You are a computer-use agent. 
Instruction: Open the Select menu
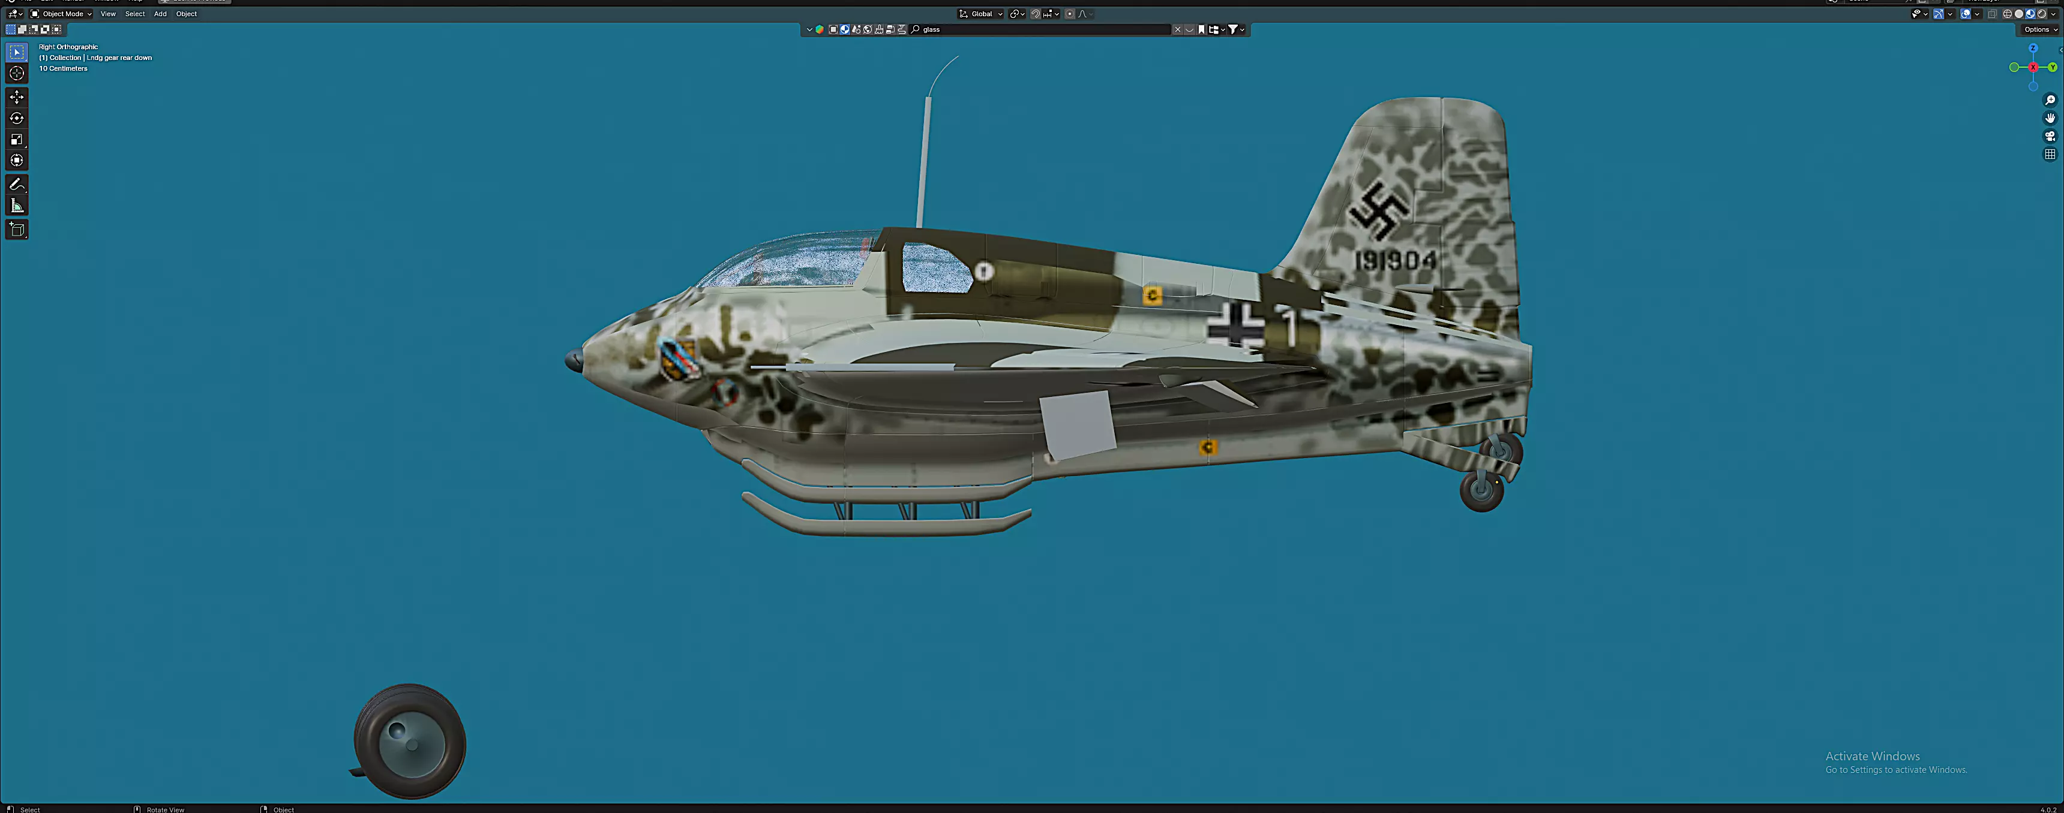[x=134, y=14]
